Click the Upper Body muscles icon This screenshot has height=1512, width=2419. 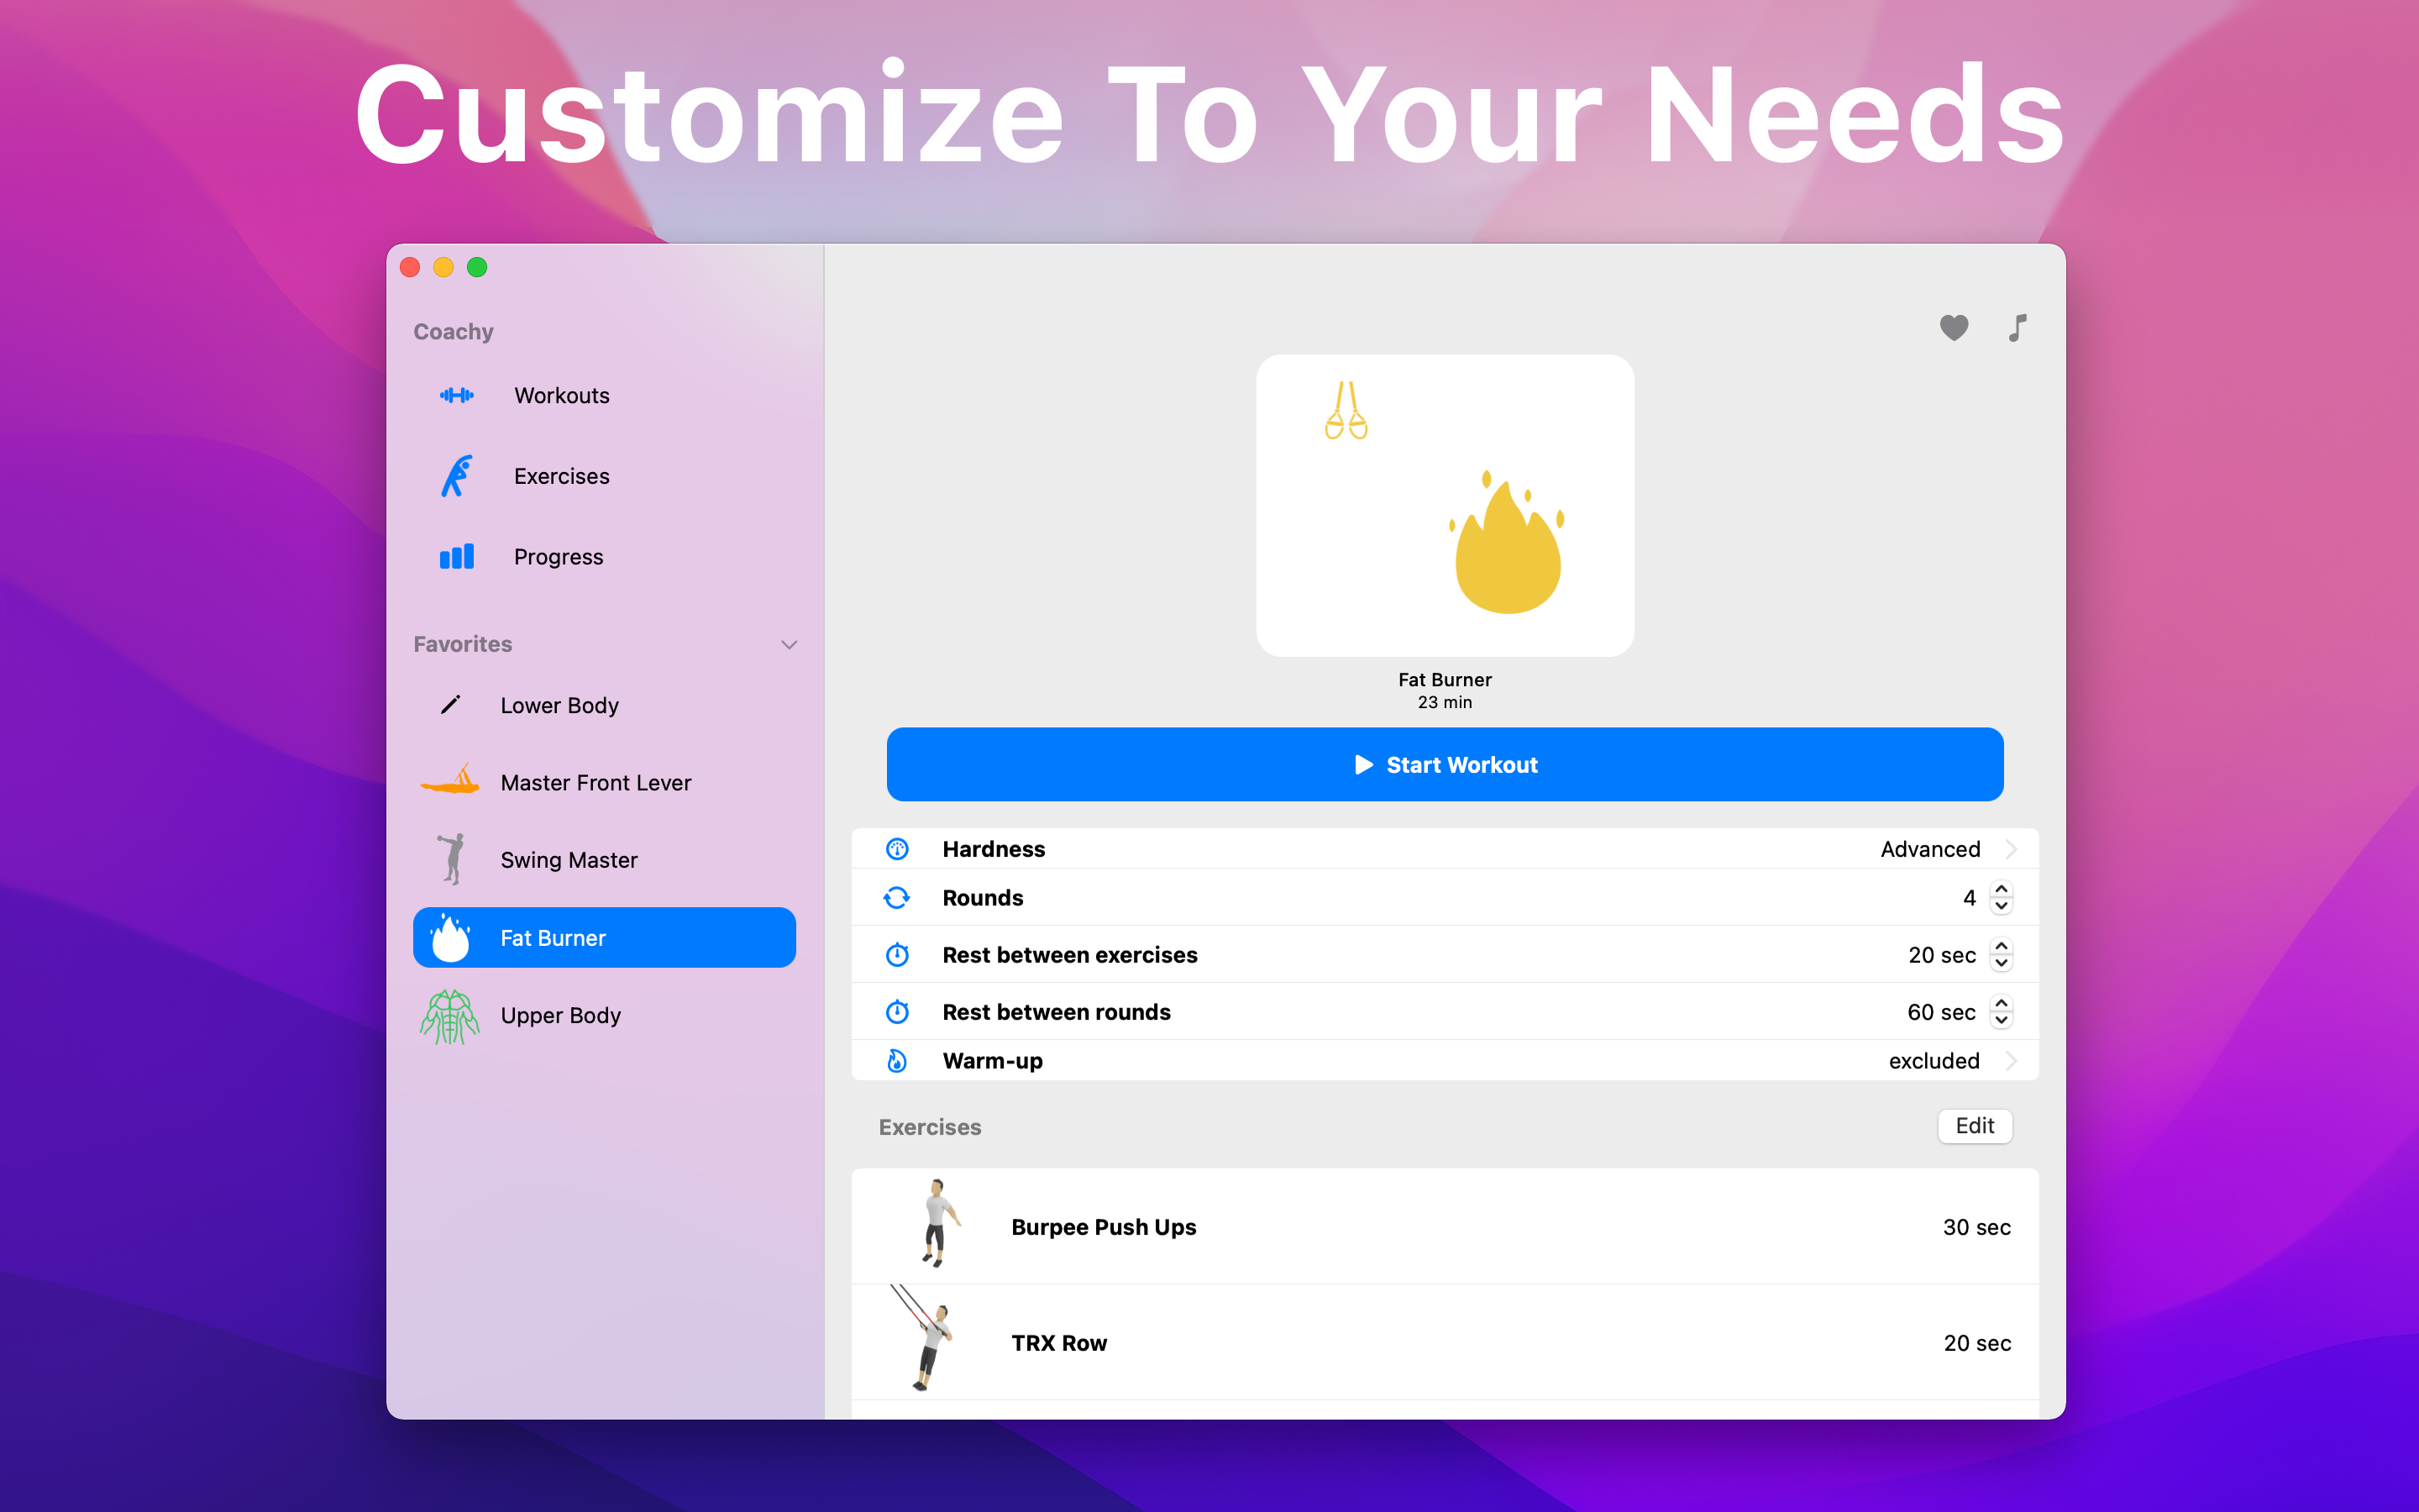click(450, 1016)
